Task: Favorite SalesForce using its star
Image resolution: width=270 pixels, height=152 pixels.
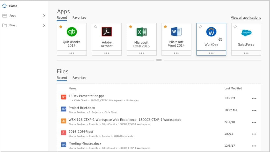Action: click(x=235, y=27)
